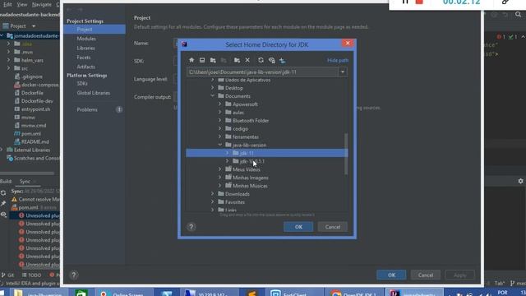
Task: Click Show Hidden Files toolbar icon
Action: [272, 60]
